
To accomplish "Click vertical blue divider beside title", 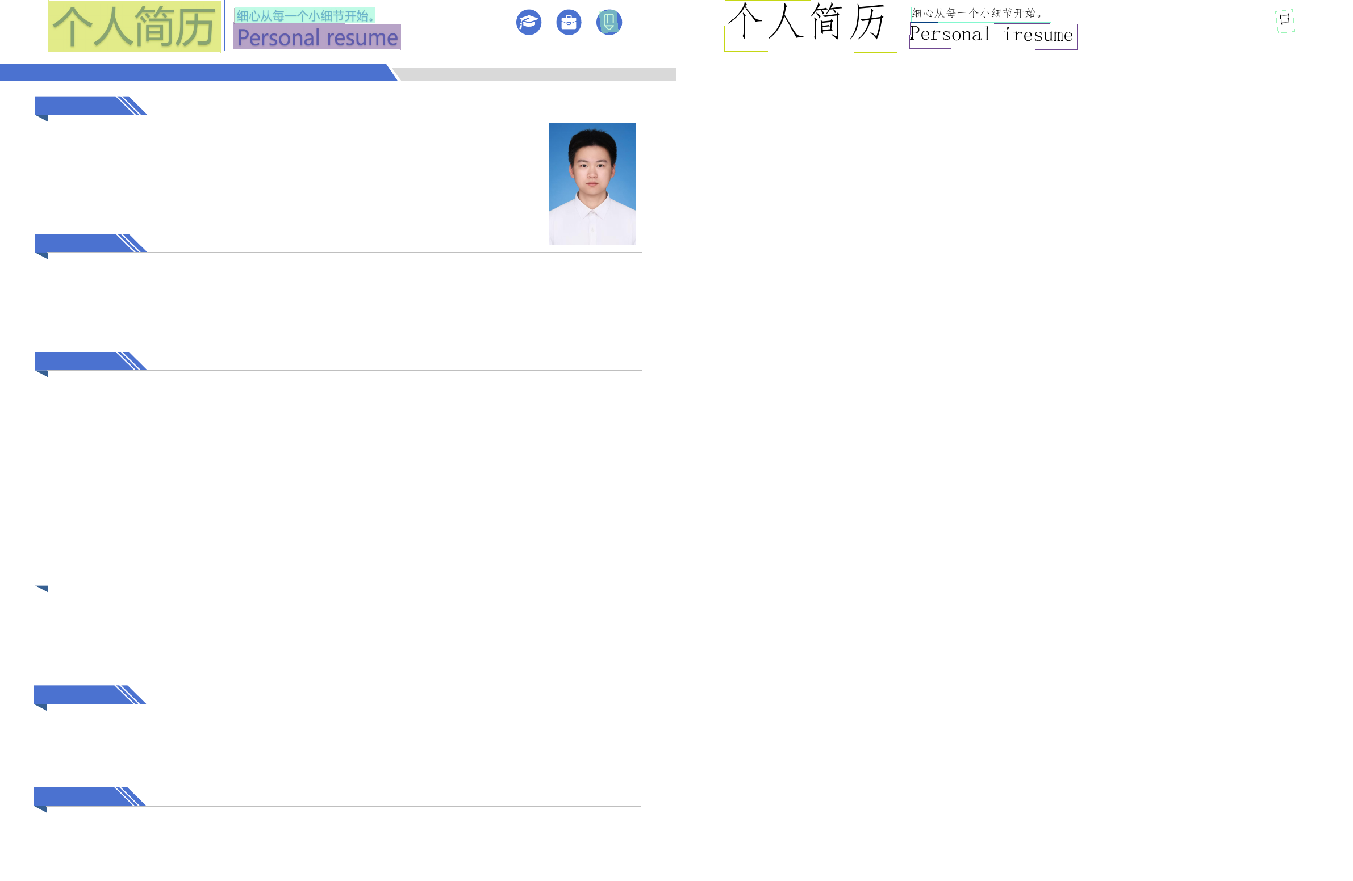I will pos(224,26).
